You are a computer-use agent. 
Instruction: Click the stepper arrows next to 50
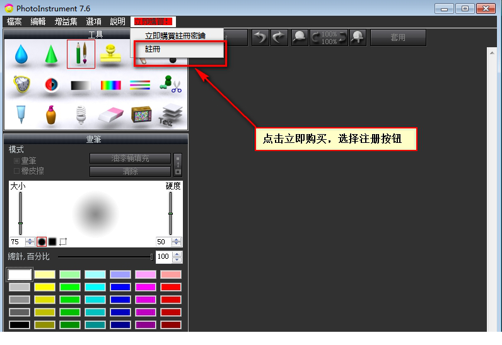pos(176,242)
